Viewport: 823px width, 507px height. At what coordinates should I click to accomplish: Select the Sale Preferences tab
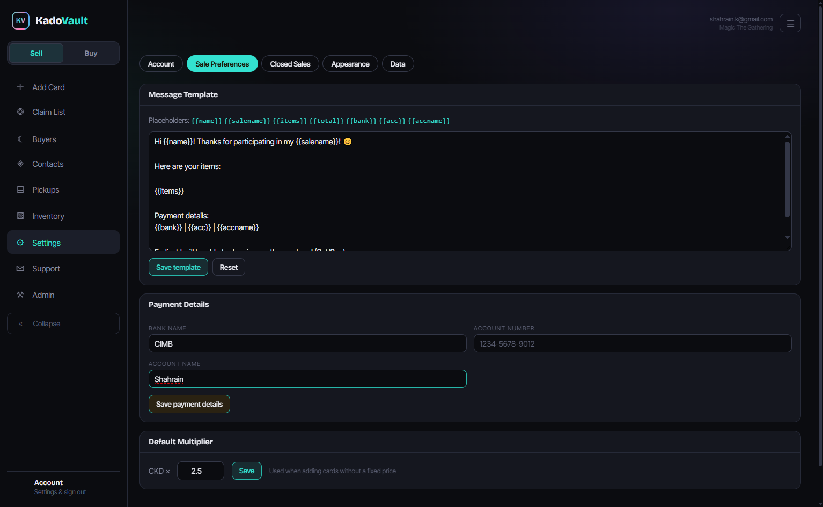pyautogui.click(x=222, y=64)
